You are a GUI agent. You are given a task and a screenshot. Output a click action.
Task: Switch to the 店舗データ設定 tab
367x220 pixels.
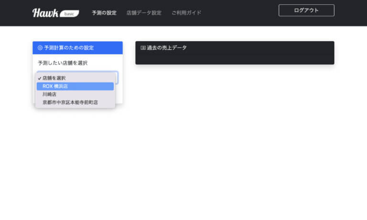click(x=144, y=13)
